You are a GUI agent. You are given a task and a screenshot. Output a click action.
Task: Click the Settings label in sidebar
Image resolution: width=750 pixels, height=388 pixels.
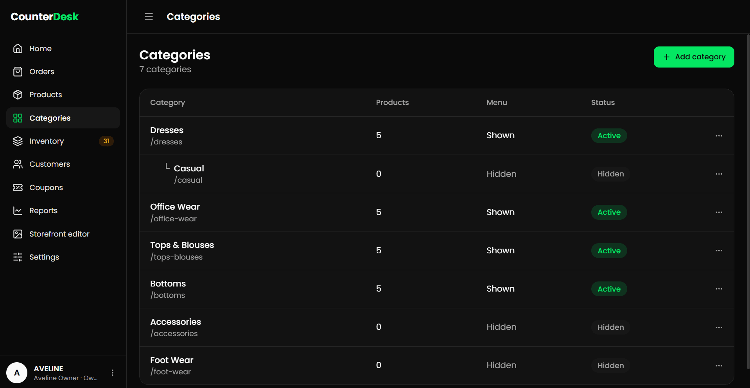click(x=44, y=257)
